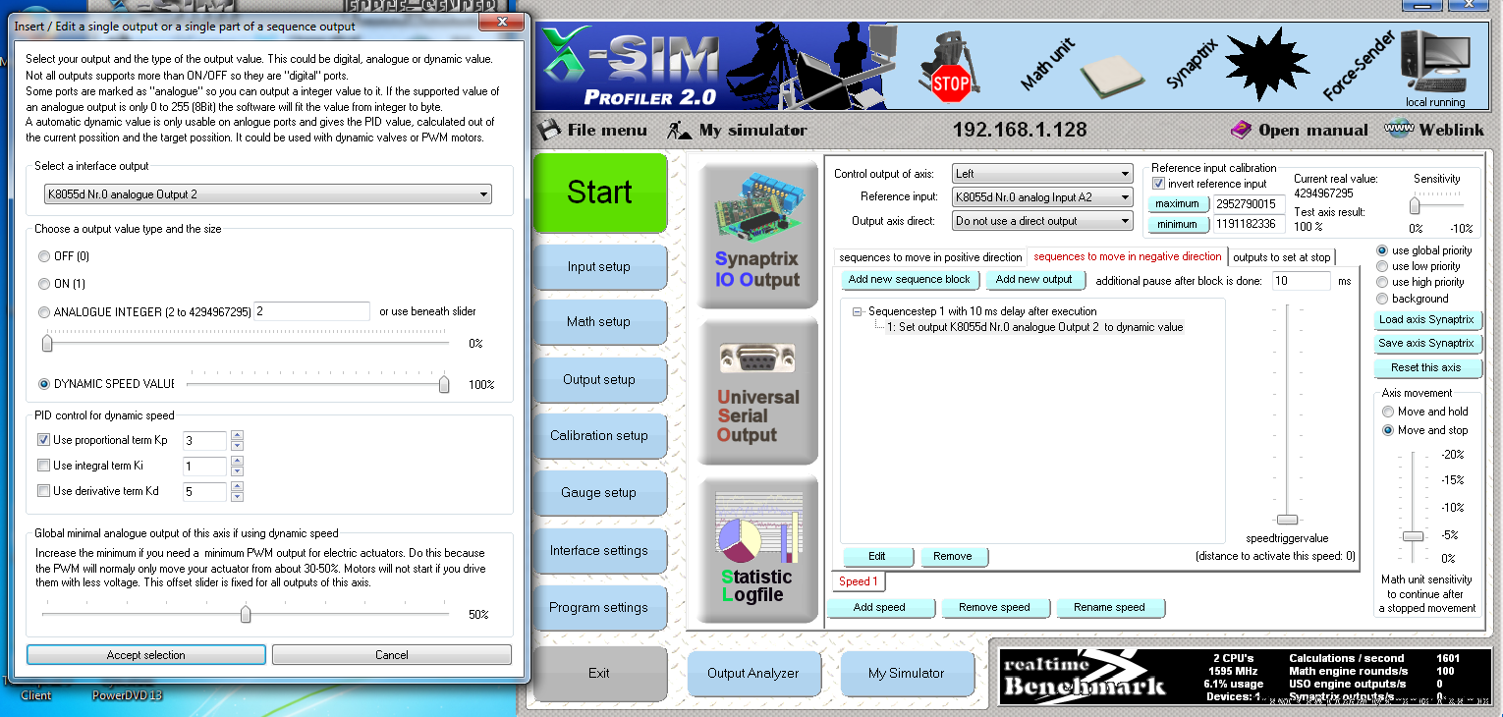Open the Math unit chip icon

click(x=1112, y=77)
